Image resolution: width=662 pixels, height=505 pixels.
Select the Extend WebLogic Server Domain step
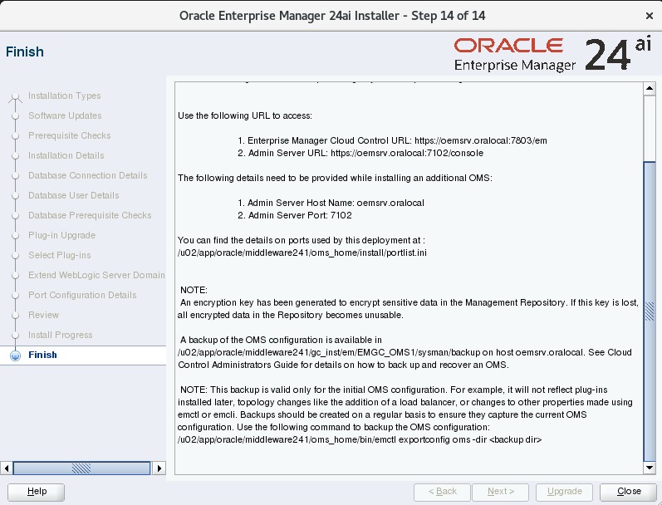click(x=96, y=275)
